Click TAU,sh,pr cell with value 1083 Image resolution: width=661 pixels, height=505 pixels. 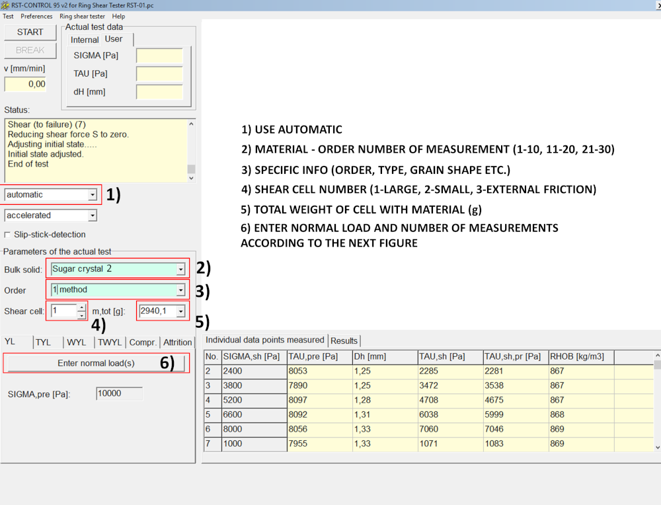tap(516, 444)
